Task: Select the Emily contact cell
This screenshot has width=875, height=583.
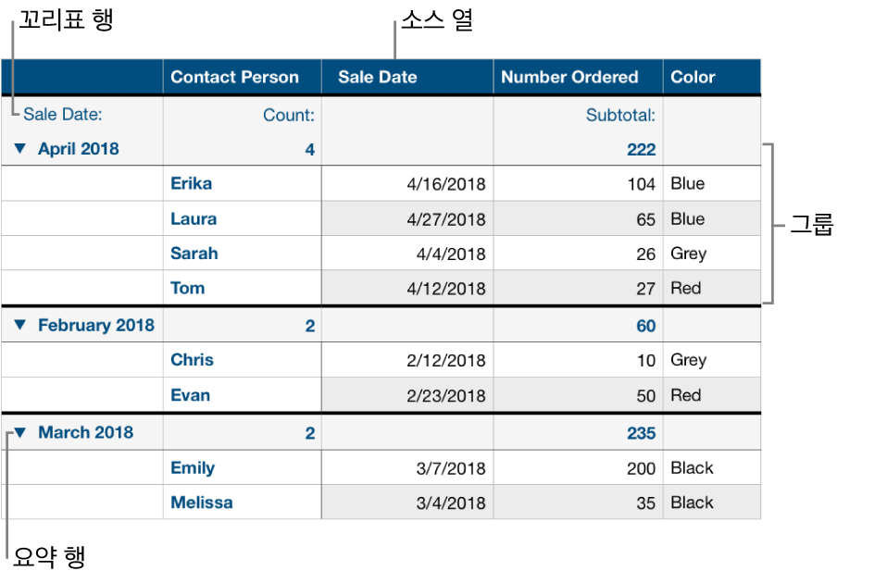Action: [x=193, y=468]
